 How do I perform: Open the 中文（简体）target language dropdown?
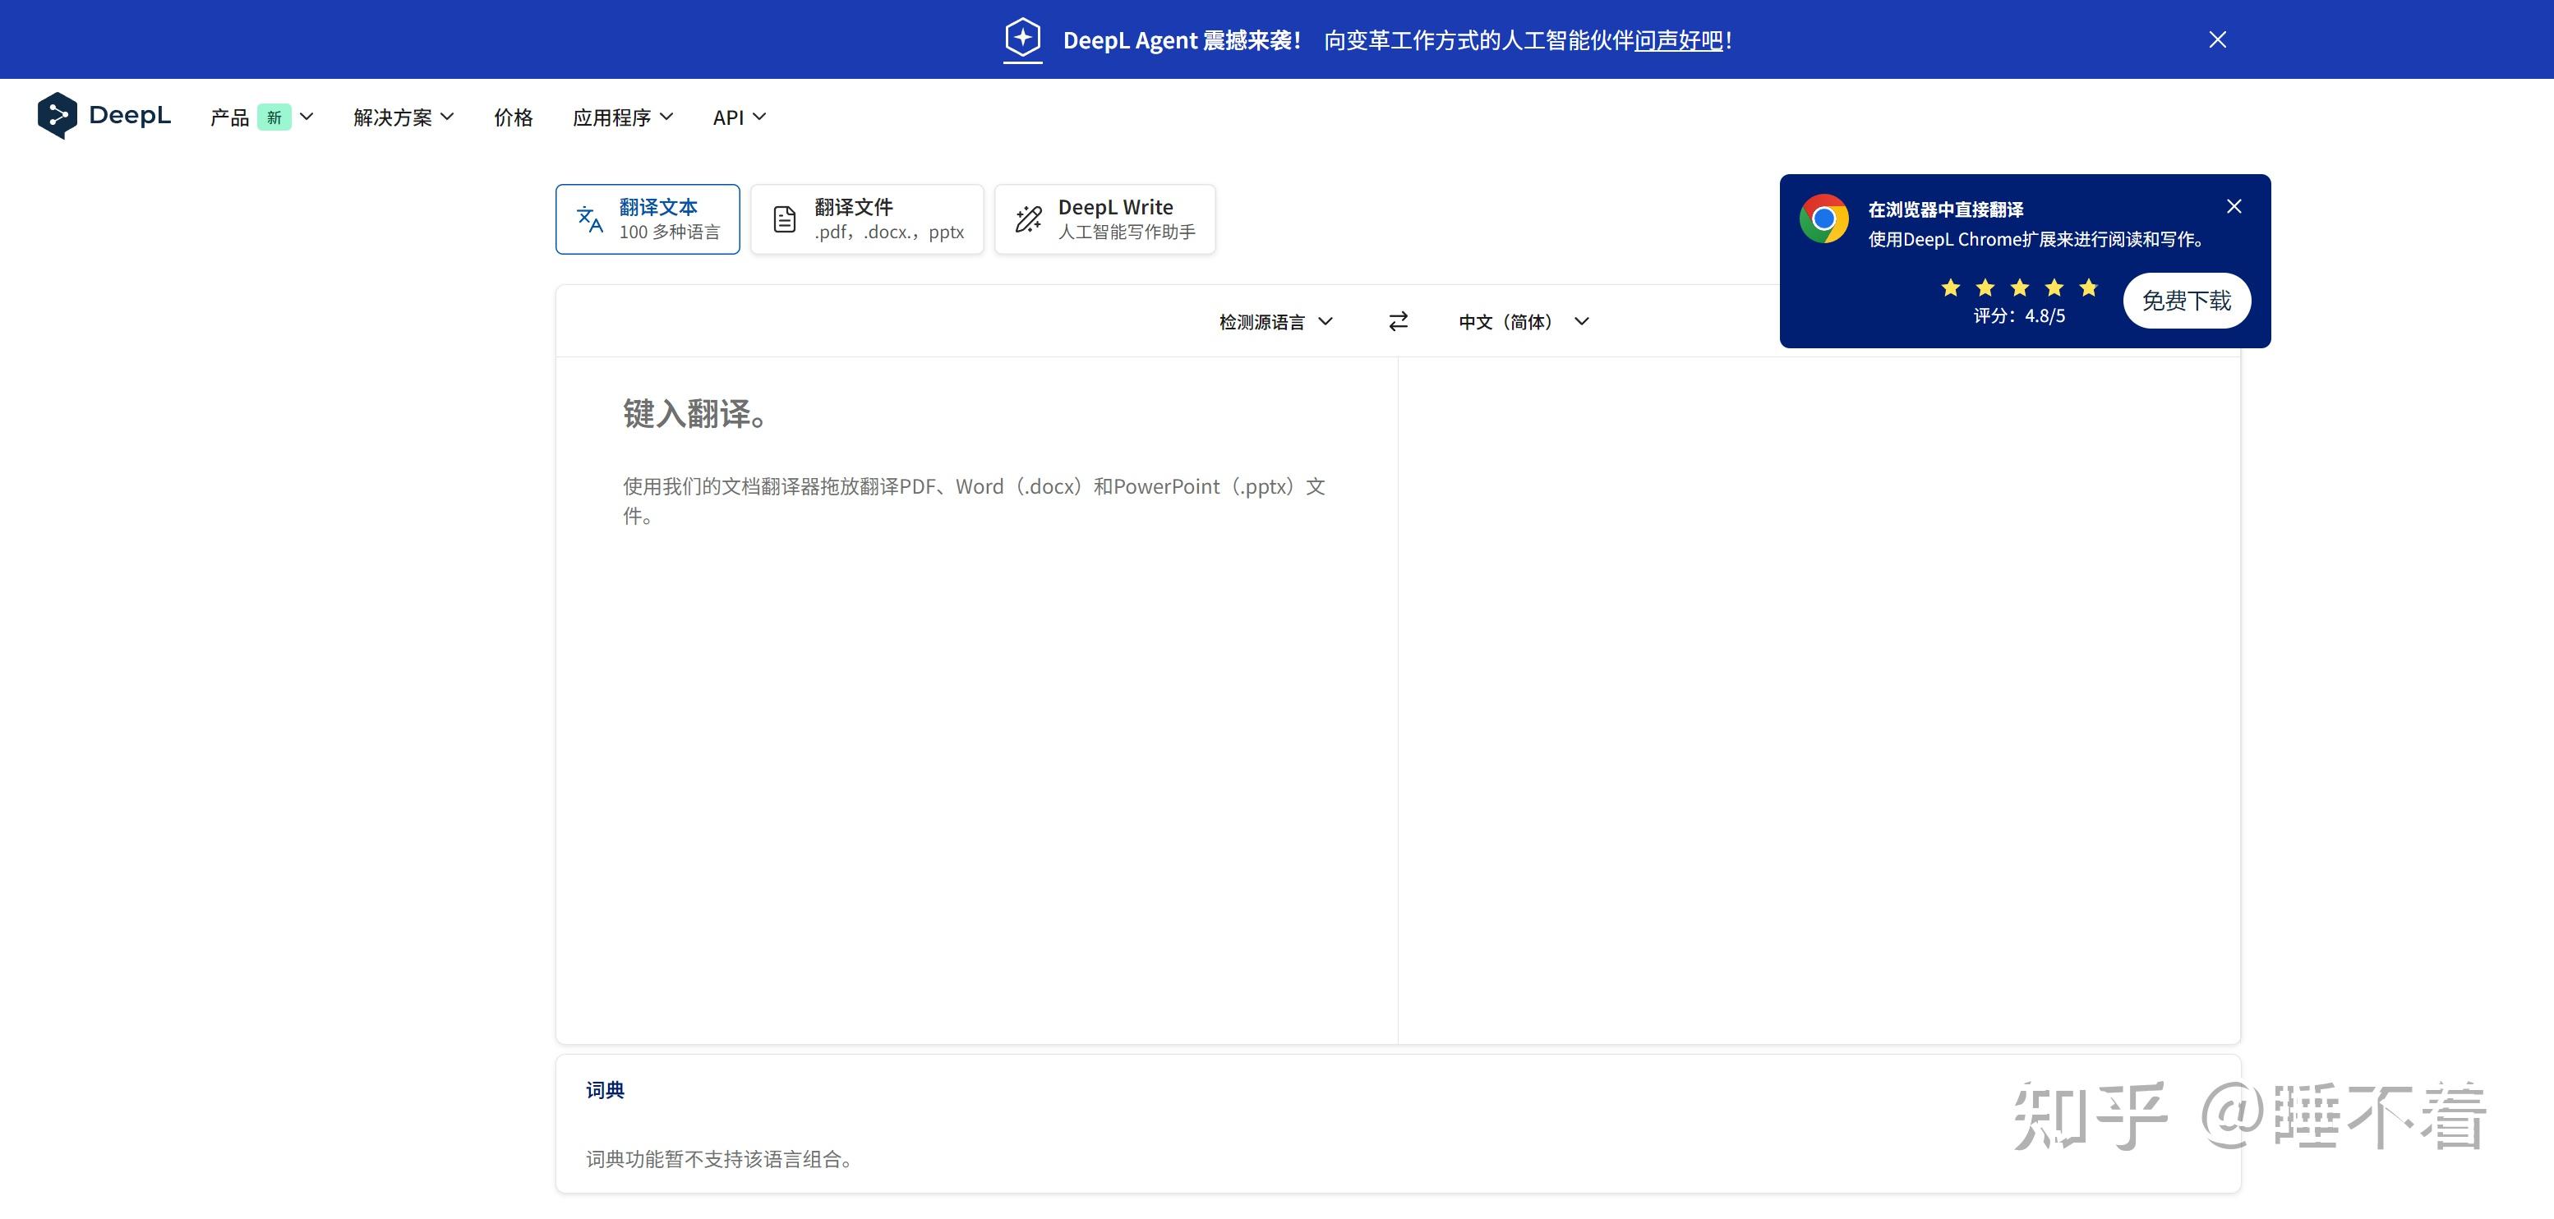click(x=1523, y=321)
